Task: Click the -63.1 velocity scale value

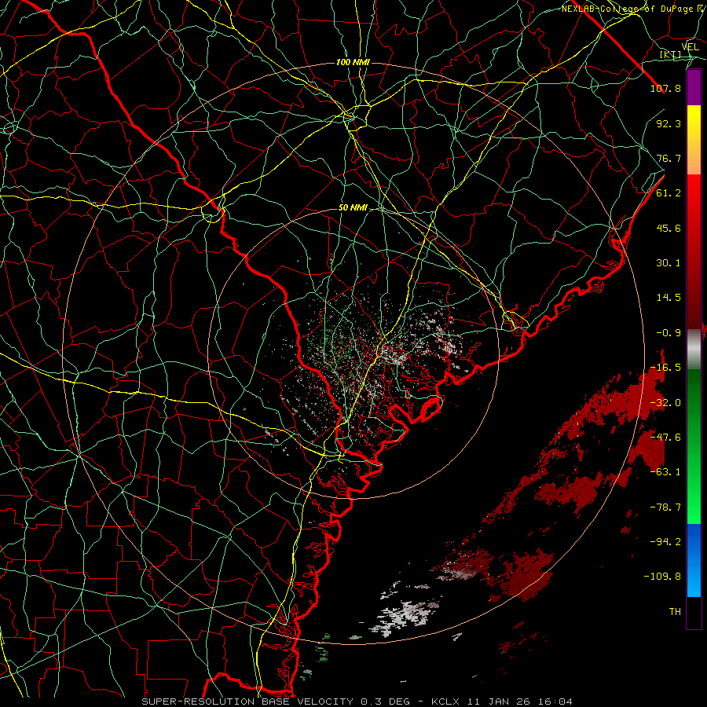Action: (665, 472)
